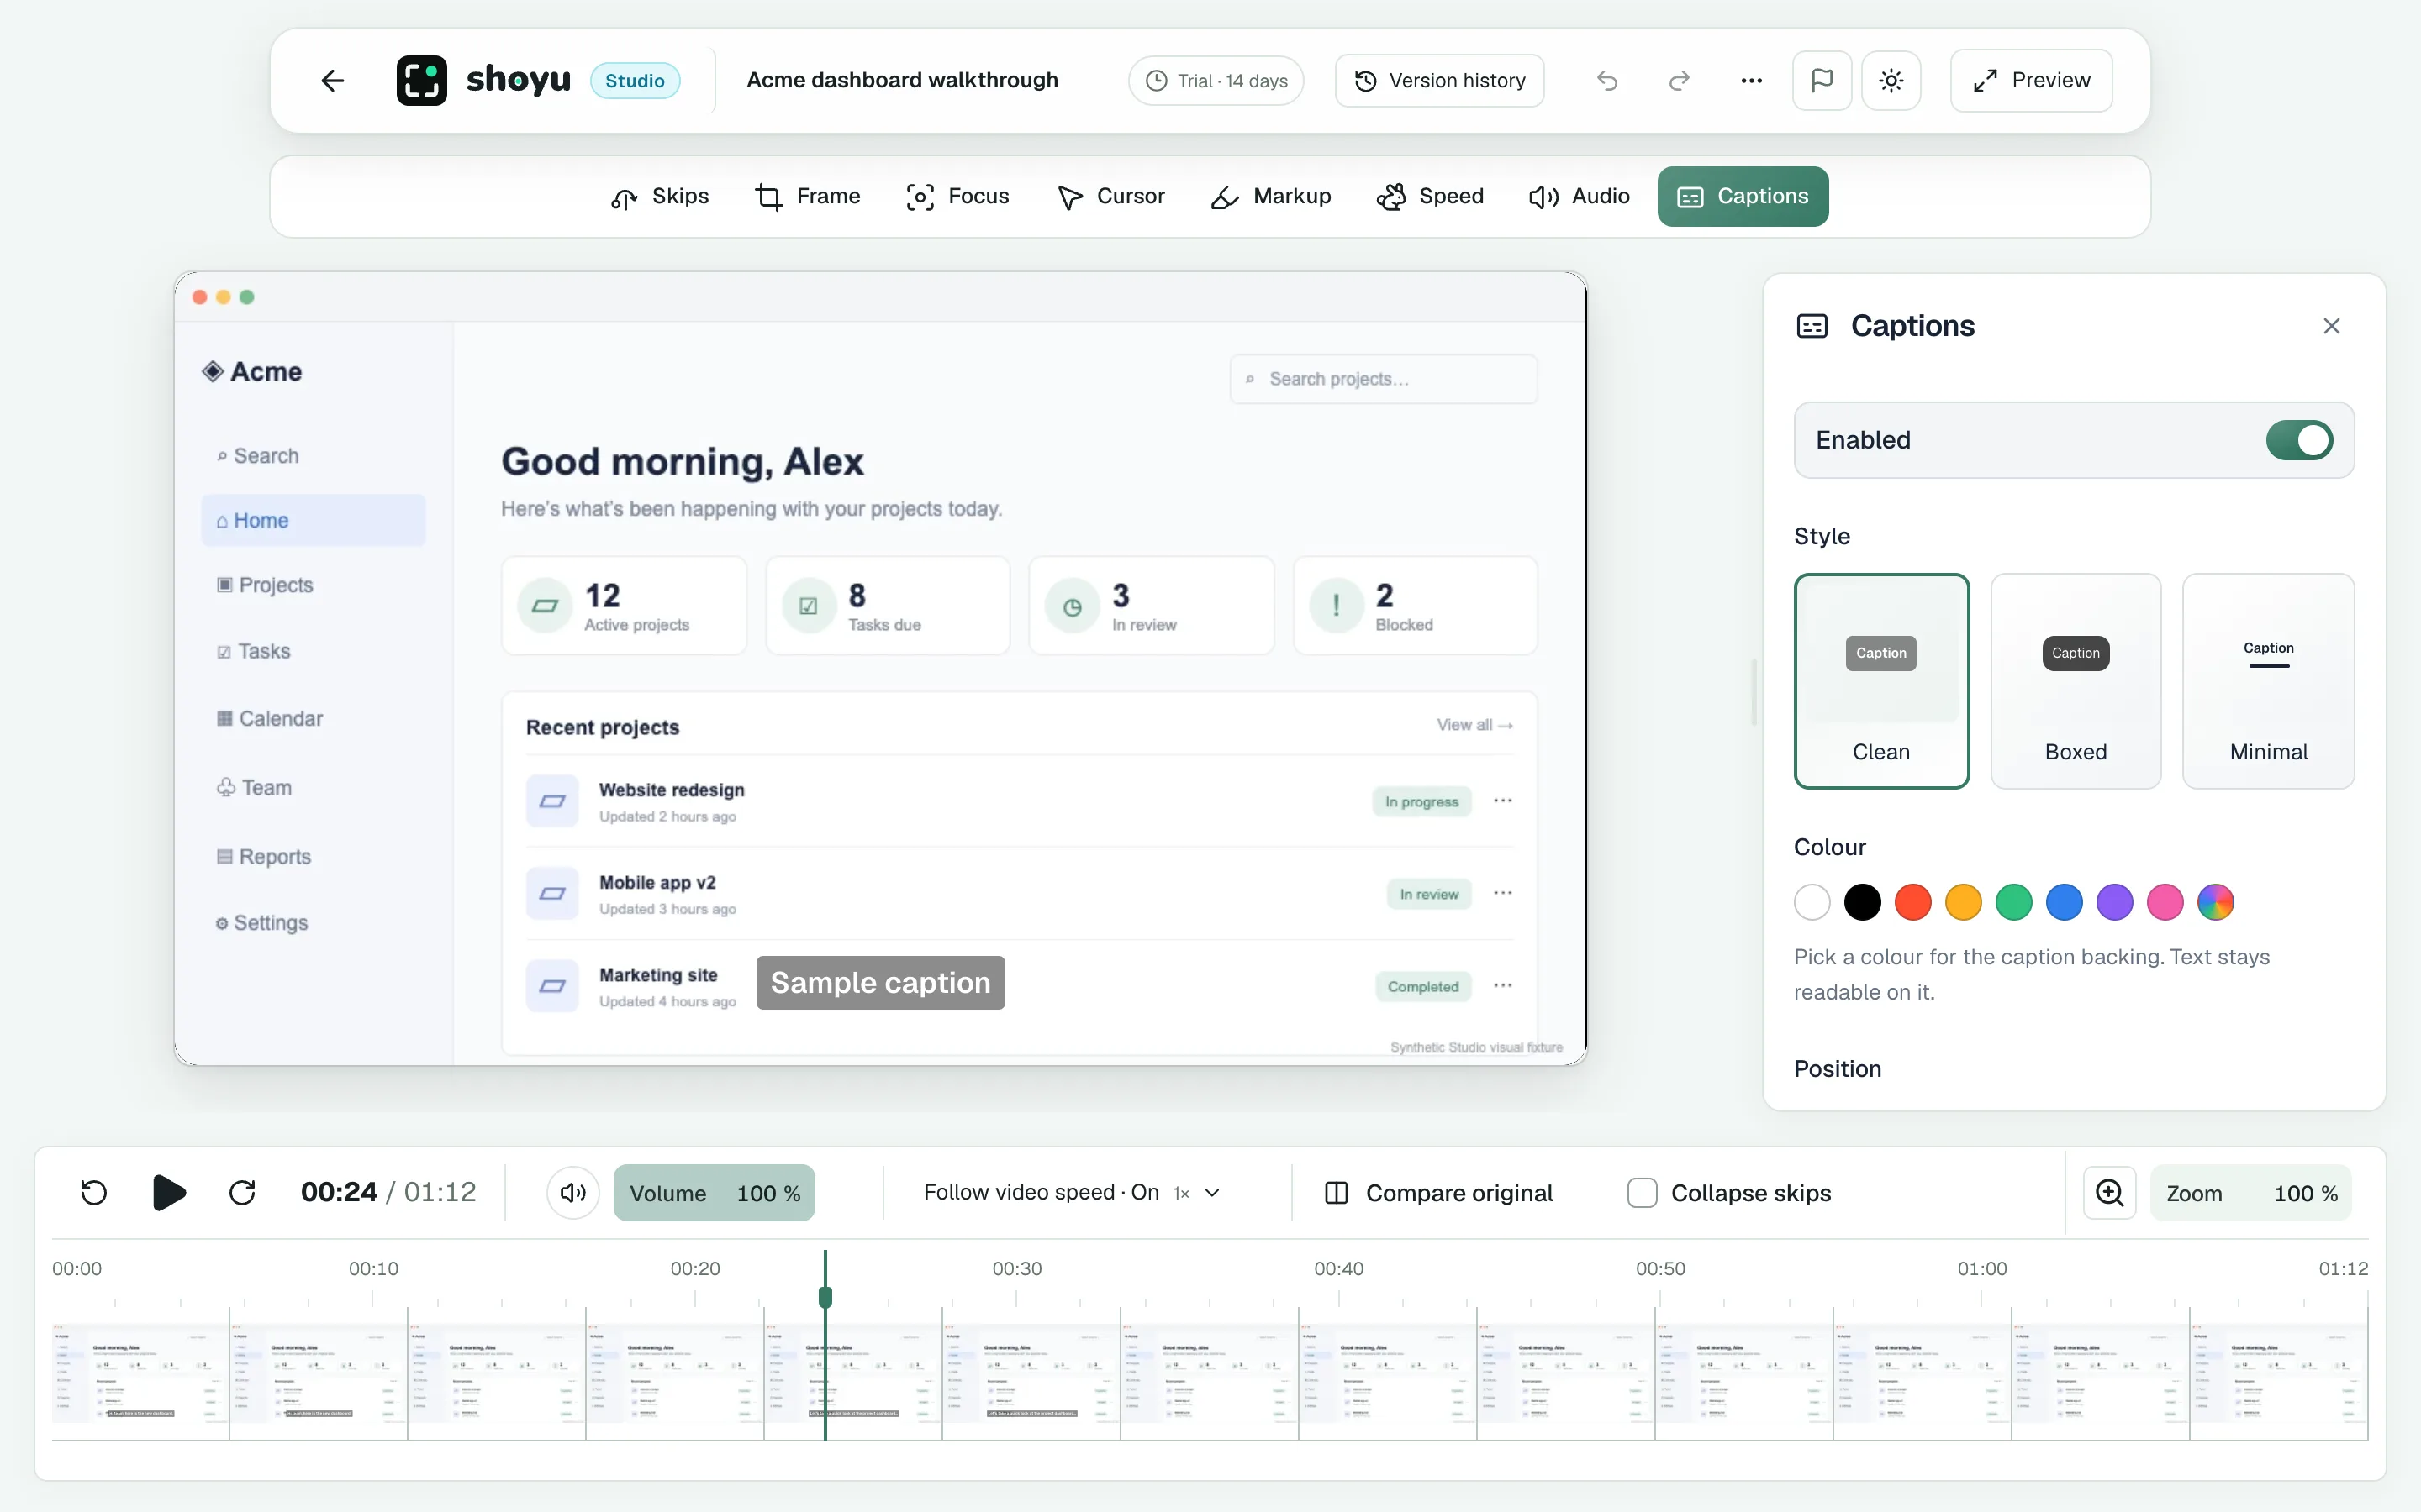Click the Zoom 100 % slider
This screenshot has width=2421, height=1512.
click(2251, 1192)
